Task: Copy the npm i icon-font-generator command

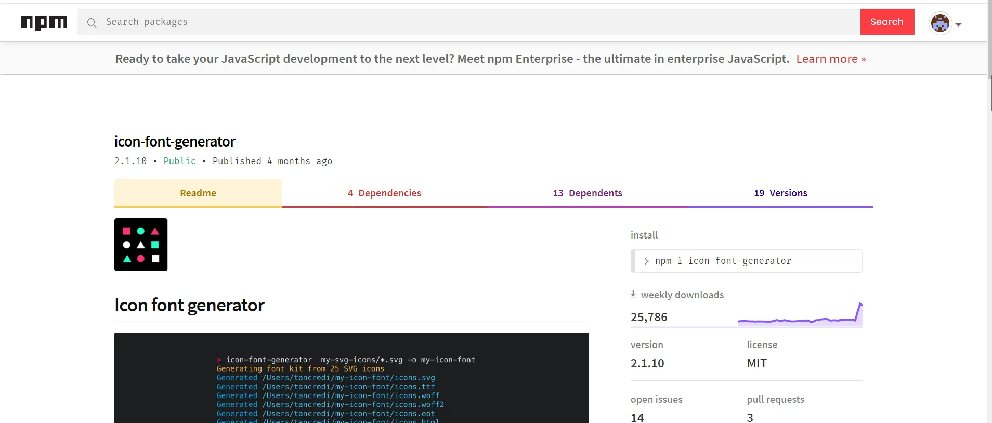Action: coord(746,261)
